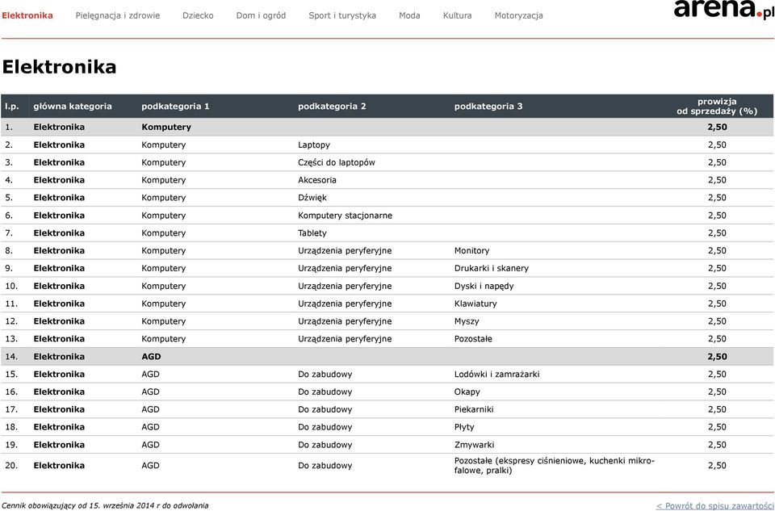Click the prowizja od sprzedaży column header
The image size is (775, 511).
pos(717,107)
